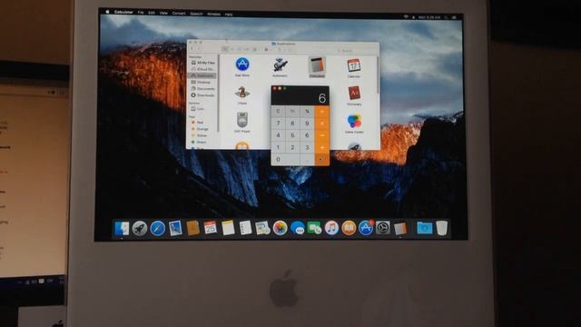Click the 9 key on Calculator
The image size is (581, 327).
(307, 124)
